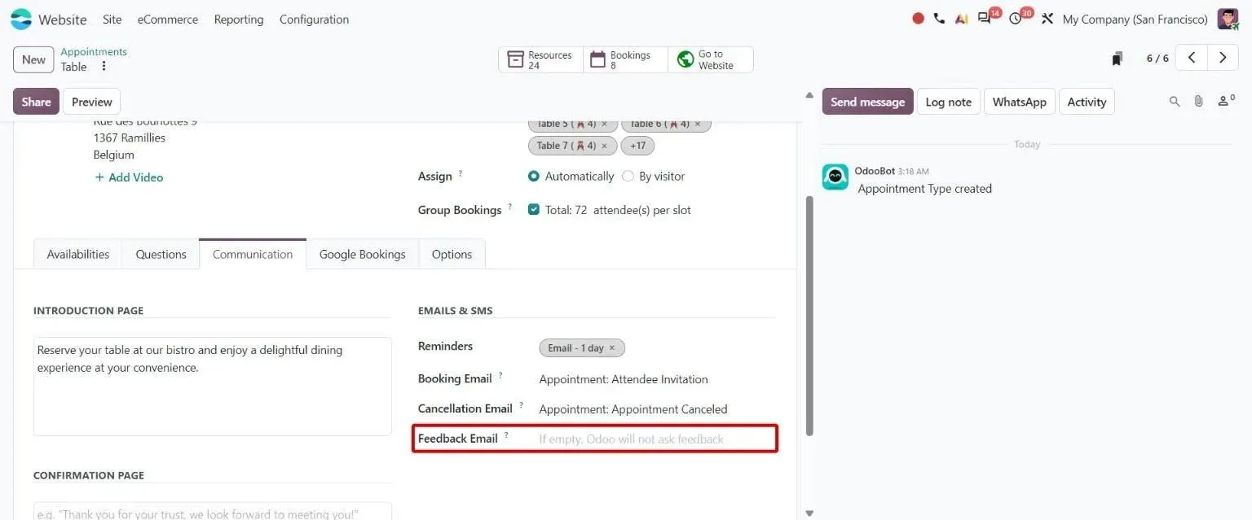Open the company switcher My Company (San Francisco)
Screen dimensions: 1252x520
tap(1135, 19)
